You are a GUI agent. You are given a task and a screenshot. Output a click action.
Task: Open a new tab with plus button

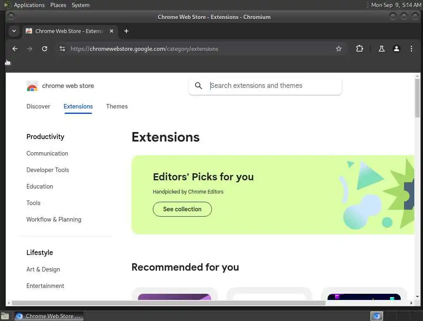click(x=126, y=31)
